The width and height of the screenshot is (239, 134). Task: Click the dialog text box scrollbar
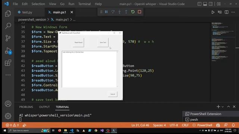117,69
